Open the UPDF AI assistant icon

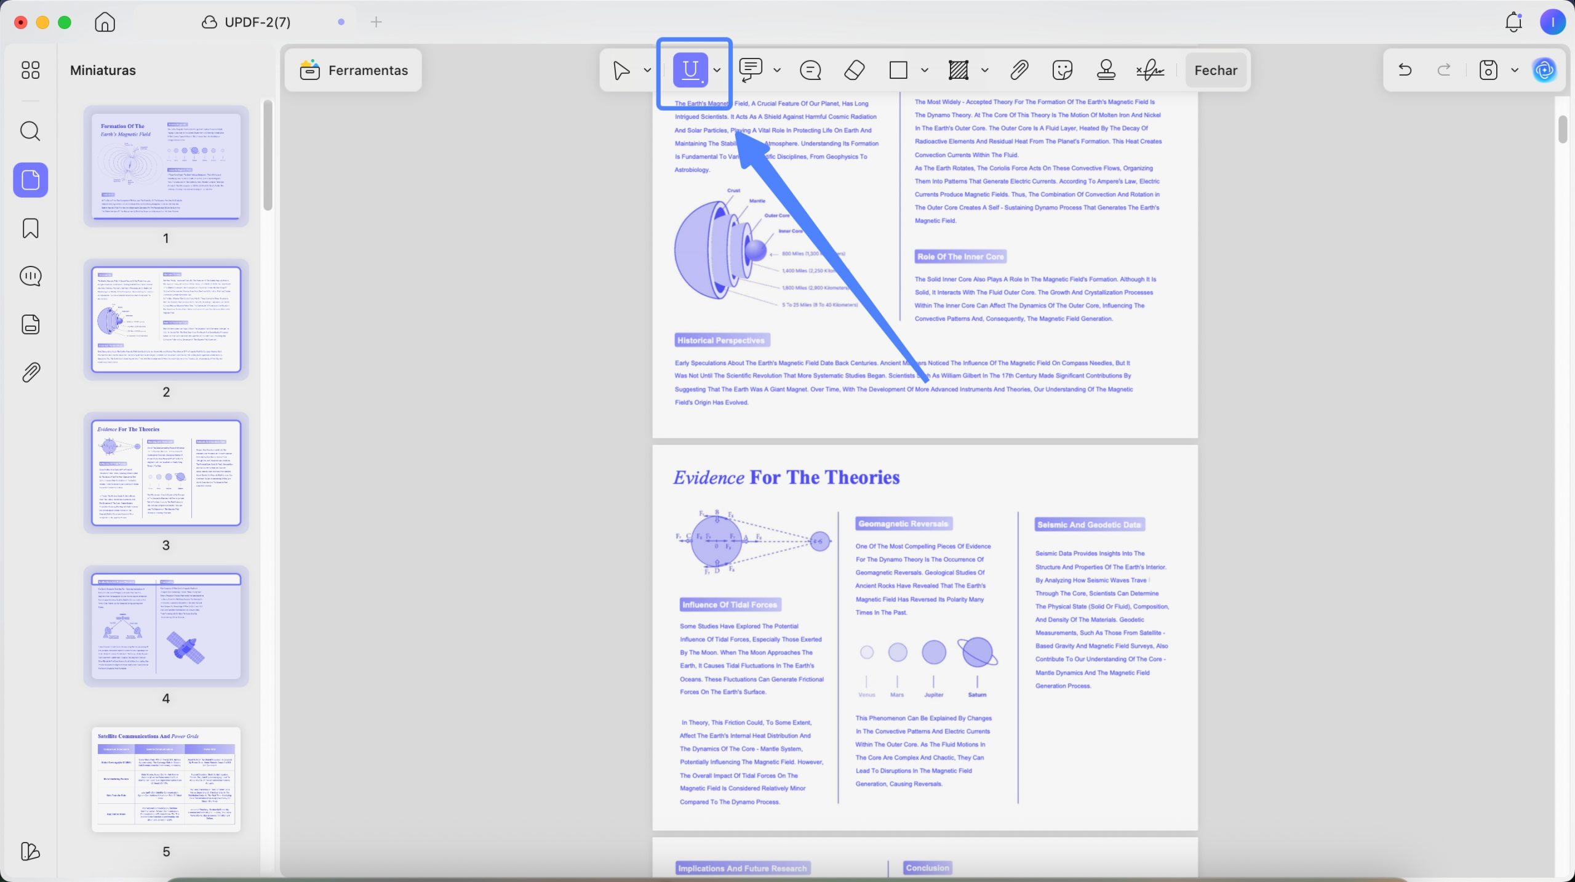click(1545, 70)
